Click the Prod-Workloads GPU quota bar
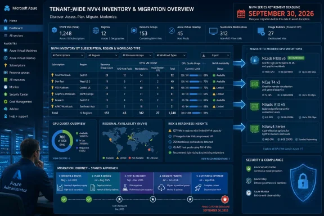 (195, 75)
